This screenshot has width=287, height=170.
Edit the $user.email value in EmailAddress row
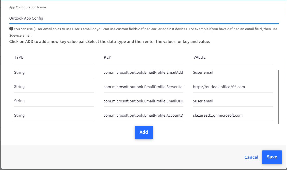233,72
